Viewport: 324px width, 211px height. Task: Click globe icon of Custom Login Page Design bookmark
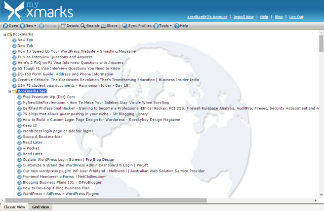click(x=19, y=120)
